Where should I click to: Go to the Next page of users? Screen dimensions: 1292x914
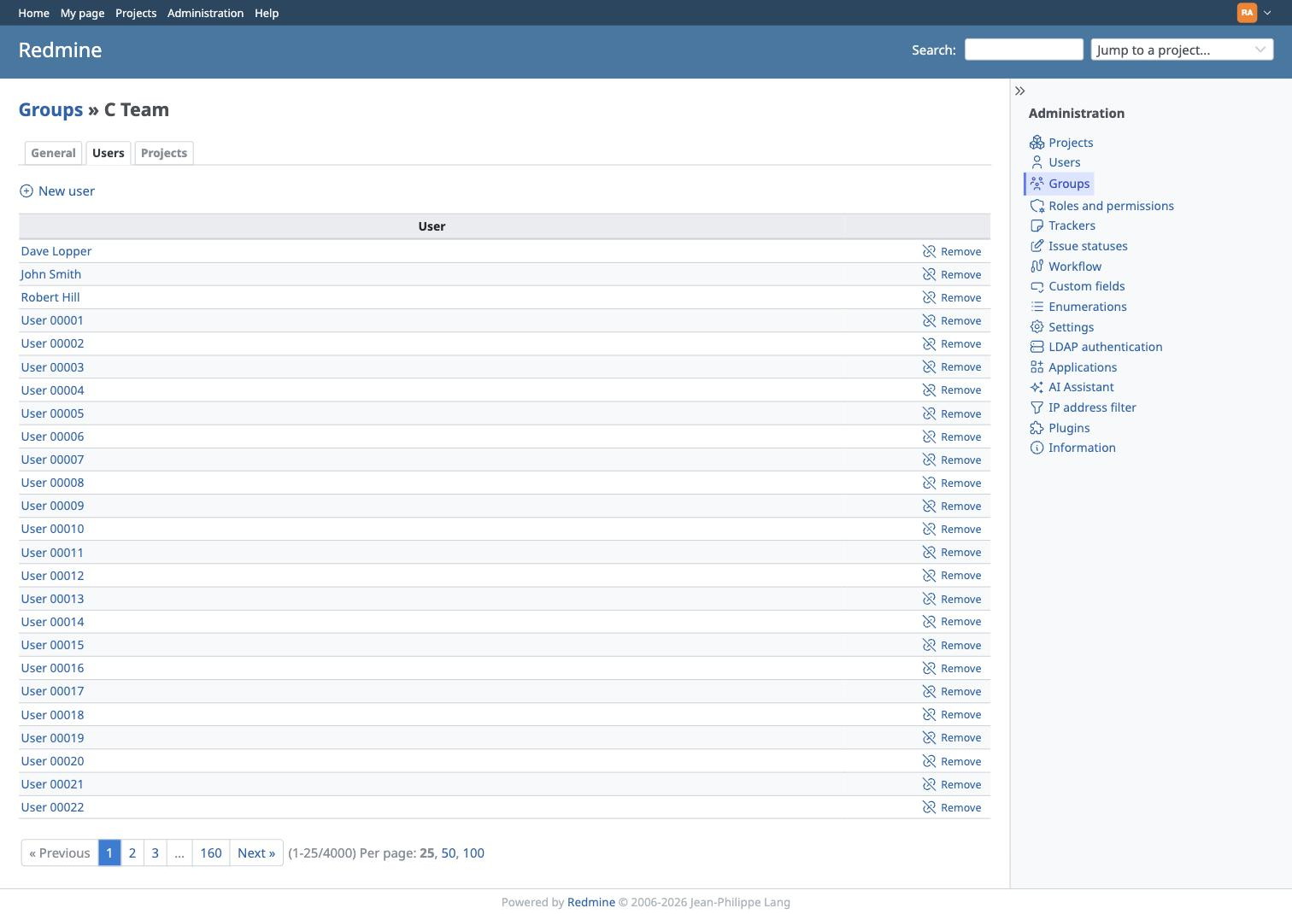[256, 852]
